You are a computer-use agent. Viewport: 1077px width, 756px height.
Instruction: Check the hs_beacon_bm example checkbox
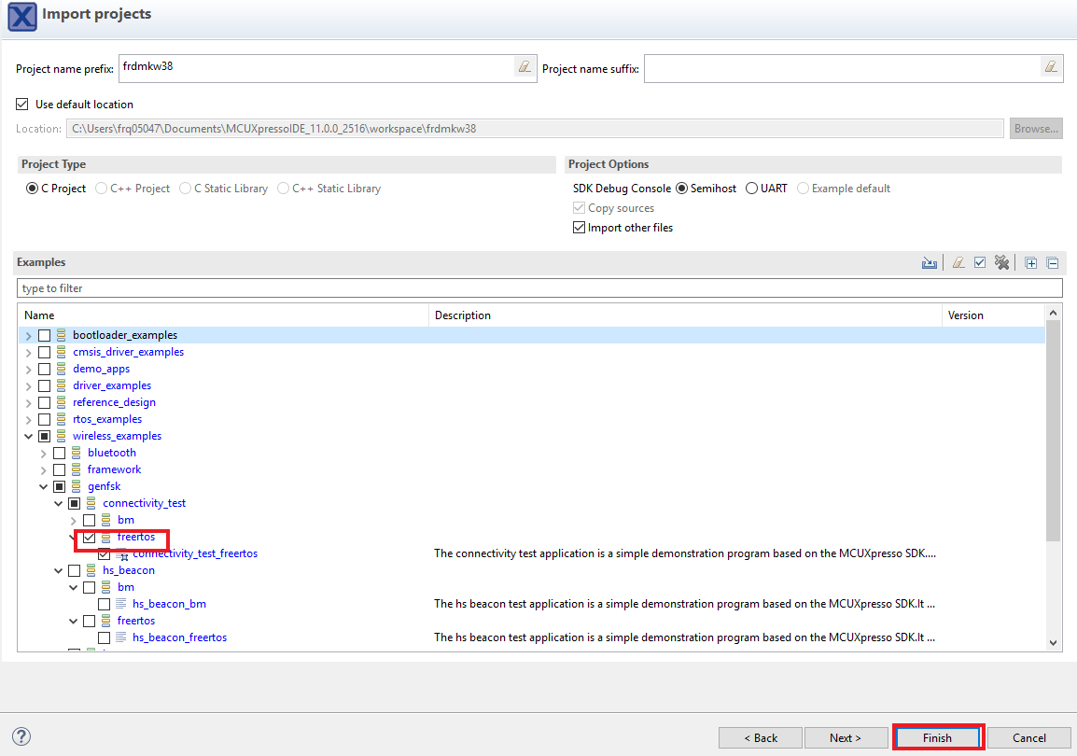coord(105,604)
